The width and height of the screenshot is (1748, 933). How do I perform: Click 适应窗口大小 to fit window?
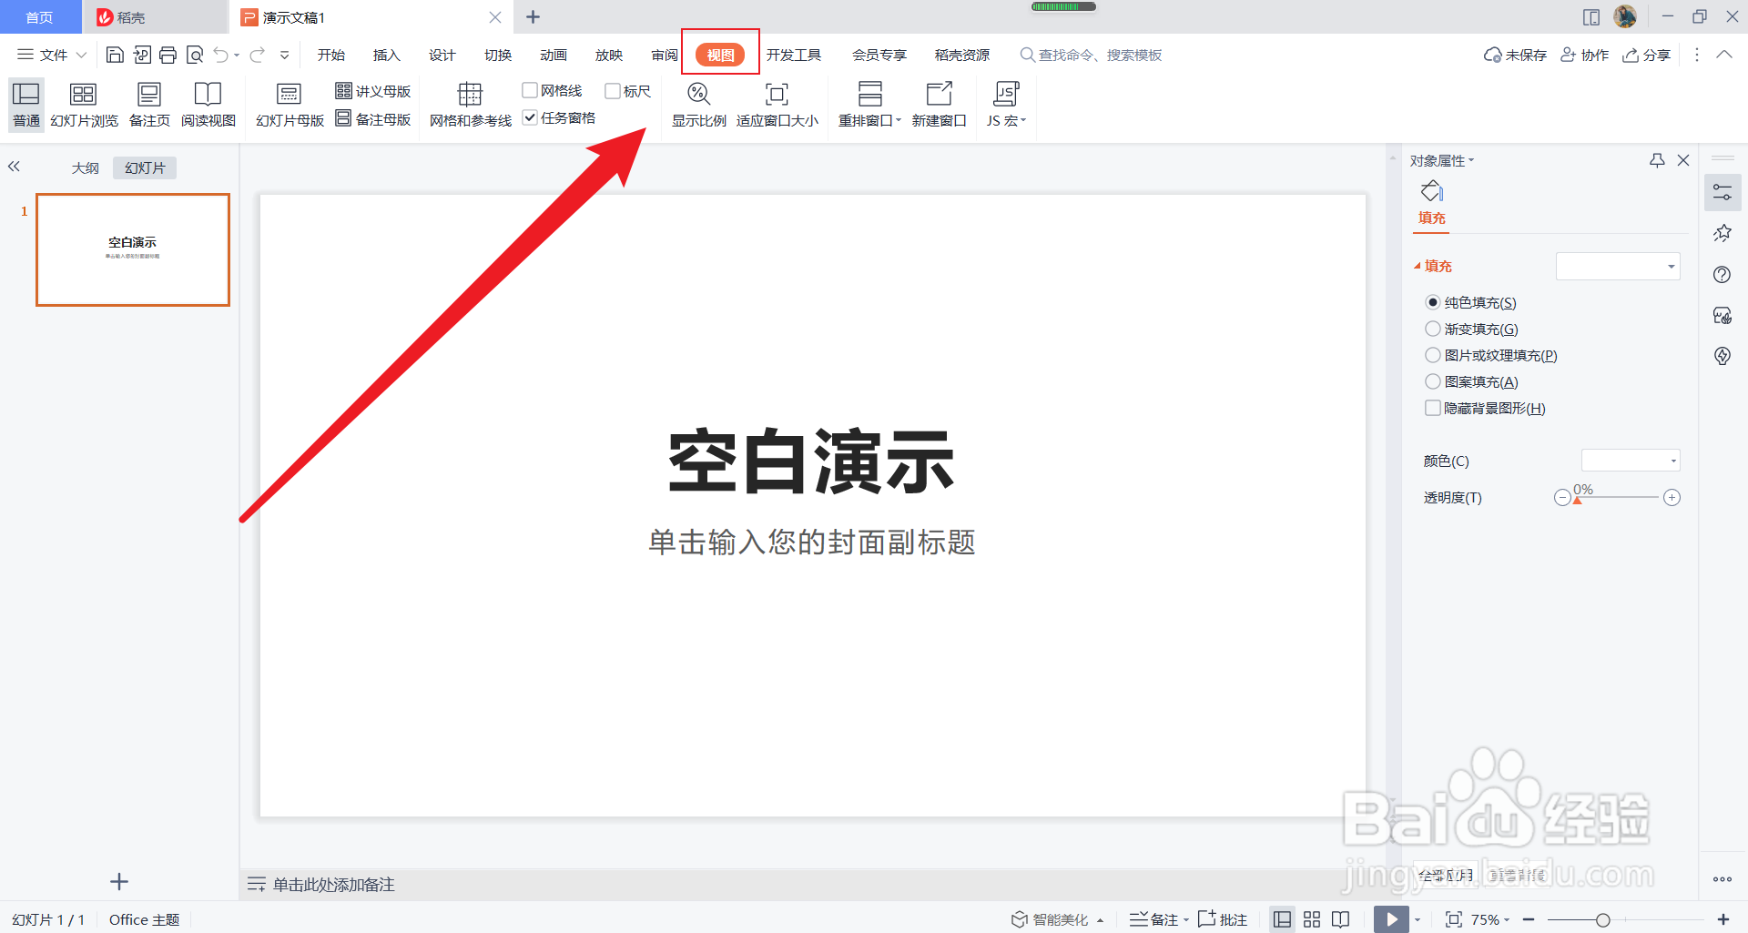777,105
